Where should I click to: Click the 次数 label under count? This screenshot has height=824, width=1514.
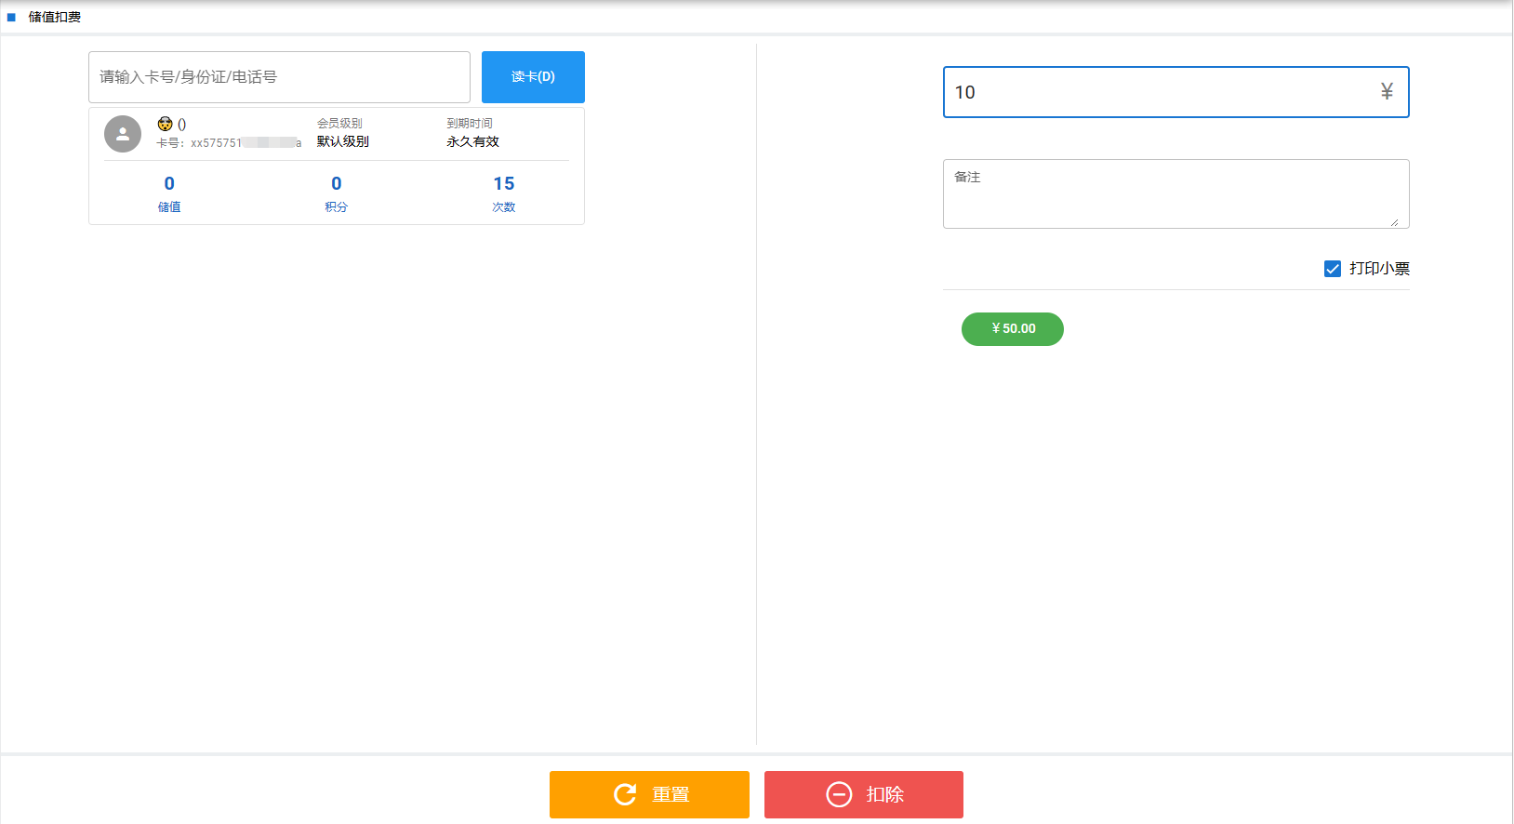[x=504, y=207]
